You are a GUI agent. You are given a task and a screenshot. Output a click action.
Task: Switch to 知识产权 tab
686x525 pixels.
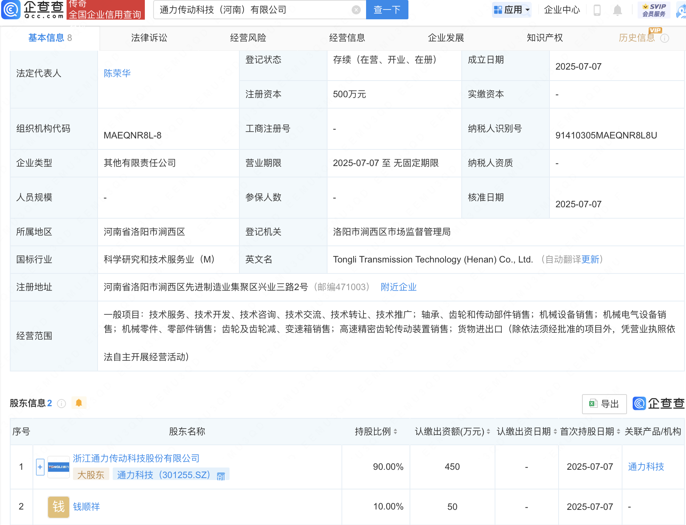tap(545, 38)
